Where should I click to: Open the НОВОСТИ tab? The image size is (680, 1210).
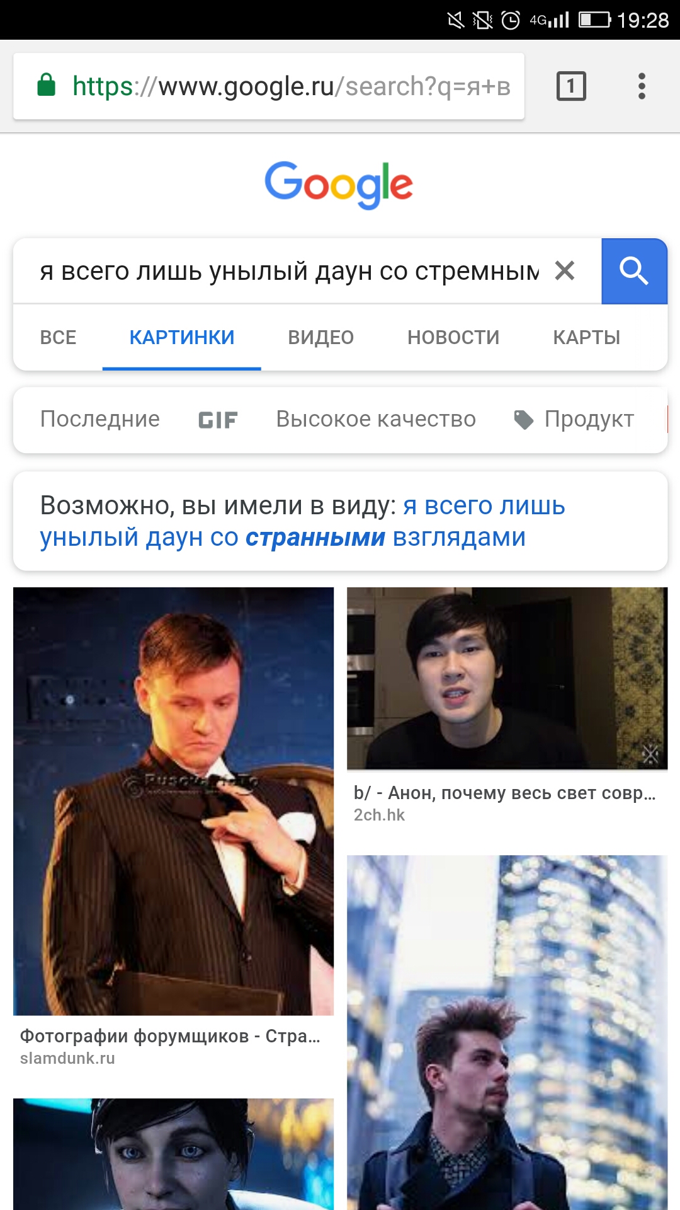453,338
